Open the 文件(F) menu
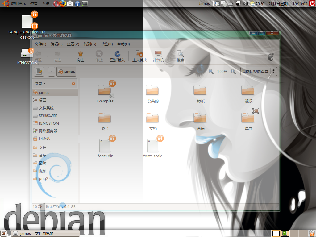This screenshot has height=237, width=316. pos(40,44)
